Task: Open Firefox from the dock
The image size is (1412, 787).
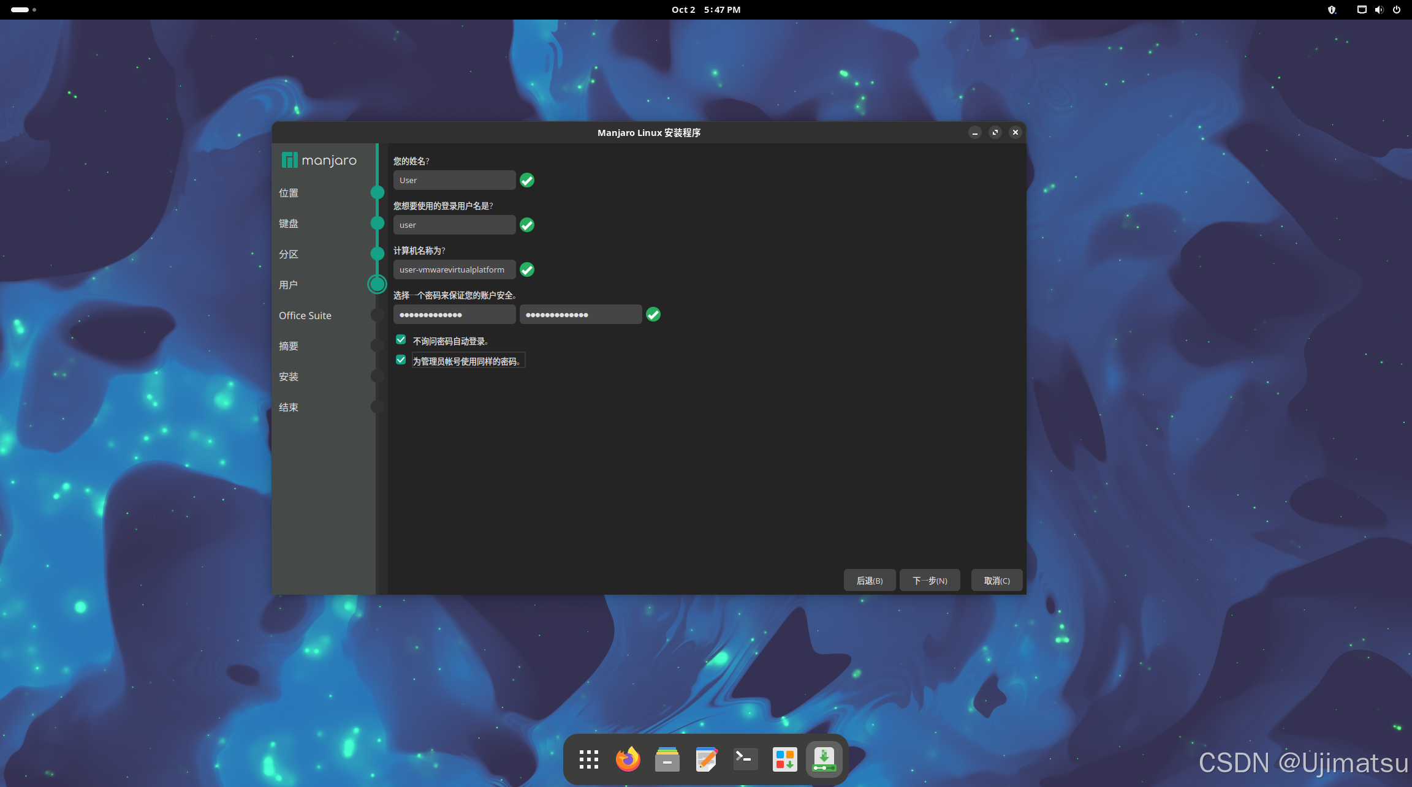Action: 628,759
